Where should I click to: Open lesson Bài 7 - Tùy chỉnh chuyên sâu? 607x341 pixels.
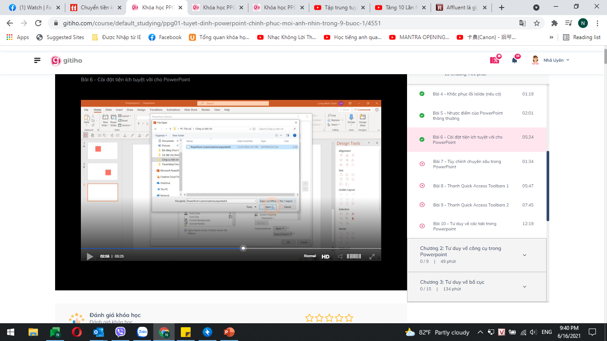[467, 164]
